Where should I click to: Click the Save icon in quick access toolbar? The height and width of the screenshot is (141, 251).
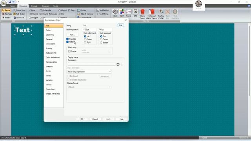point(10,2)
